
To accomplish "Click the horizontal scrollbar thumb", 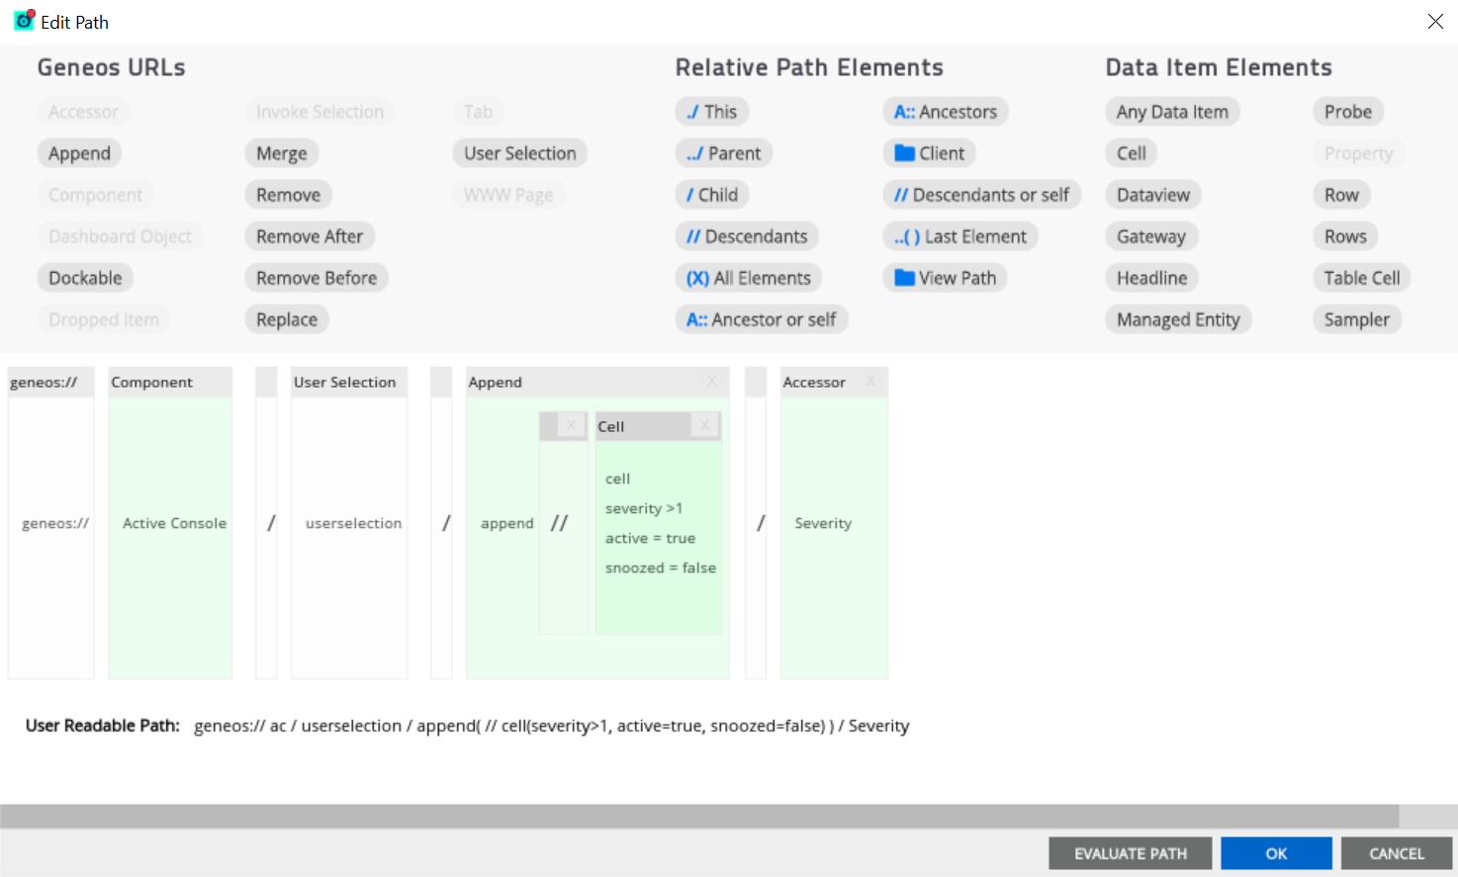I will [x=699, y=816].
